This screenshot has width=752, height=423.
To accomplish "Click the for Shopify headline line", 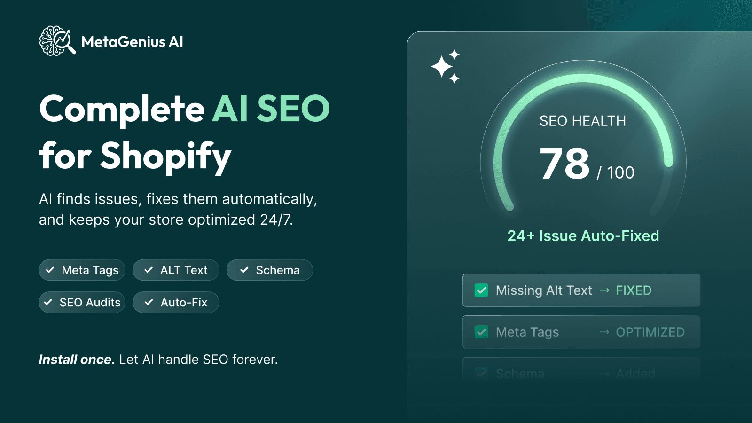I will pyautogui.click(x=135, y=157).
